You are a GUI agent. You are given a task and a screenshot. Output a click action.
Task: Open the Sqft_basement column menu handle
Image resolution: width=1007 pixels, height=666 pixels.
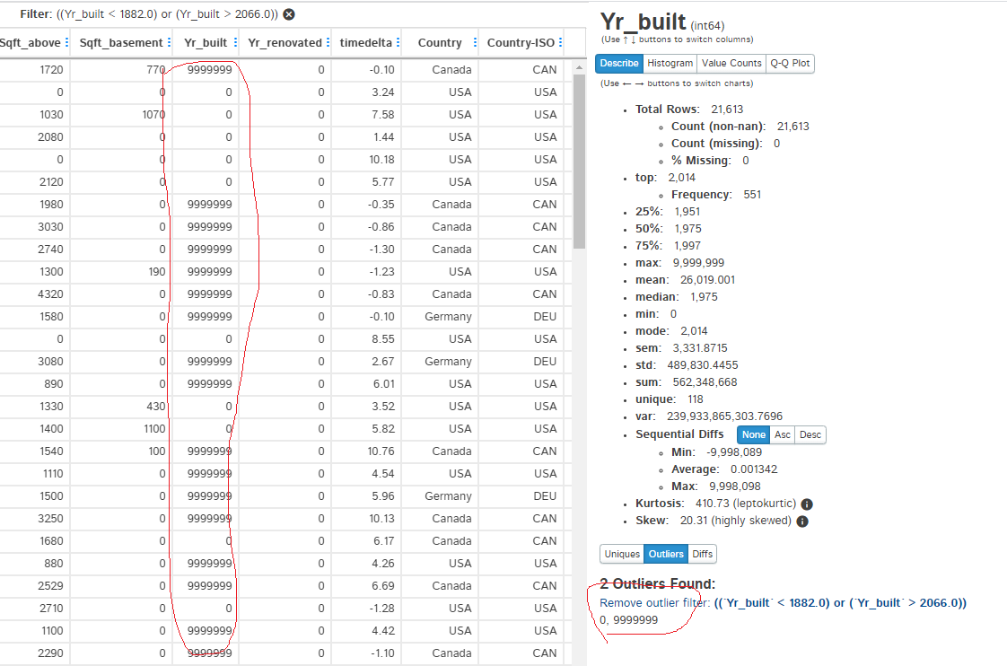169,42
